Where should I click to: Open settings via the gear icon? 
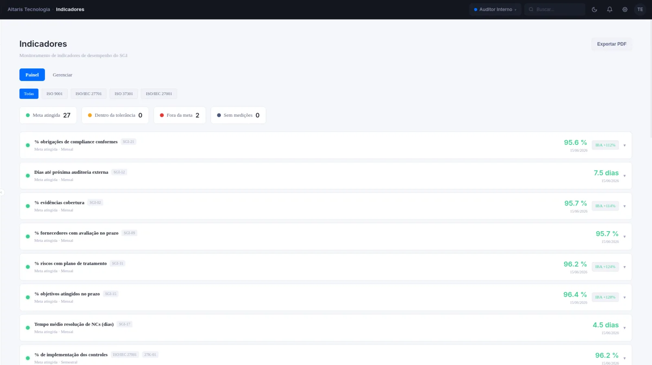click(625, 9)
